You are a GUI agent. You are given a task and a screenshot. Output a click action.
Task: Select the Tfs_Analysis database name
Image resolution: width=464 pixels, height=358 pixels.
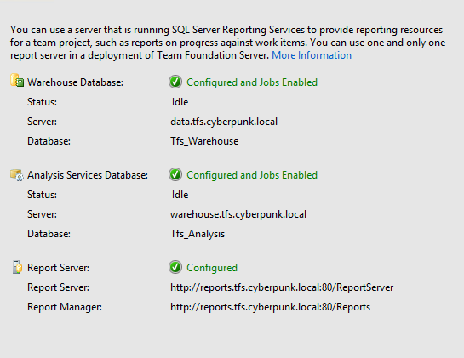point(198,234)
